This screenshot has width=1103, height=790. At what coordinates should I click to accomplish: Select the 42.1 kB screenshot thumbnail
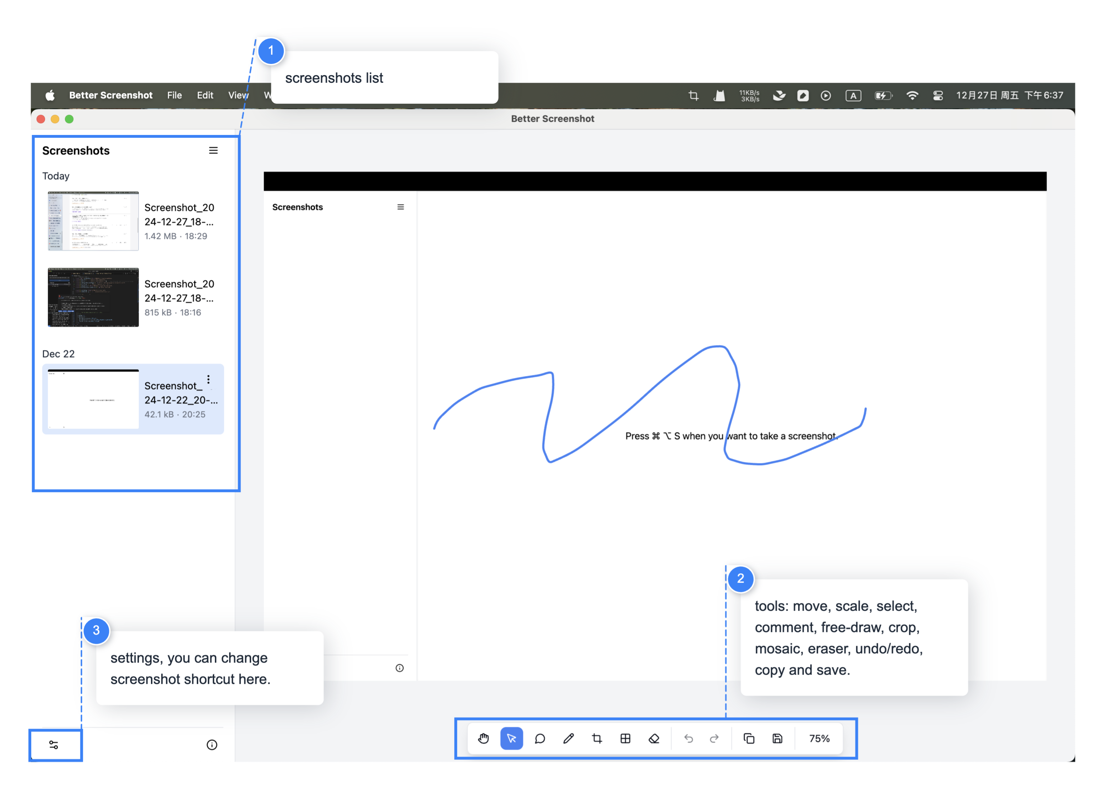click(93, 399)
